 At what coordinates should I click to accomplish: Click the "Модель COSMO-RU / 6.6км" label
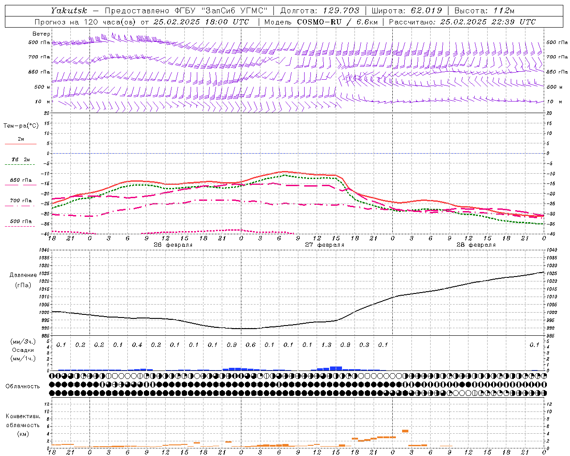[321, 22]
